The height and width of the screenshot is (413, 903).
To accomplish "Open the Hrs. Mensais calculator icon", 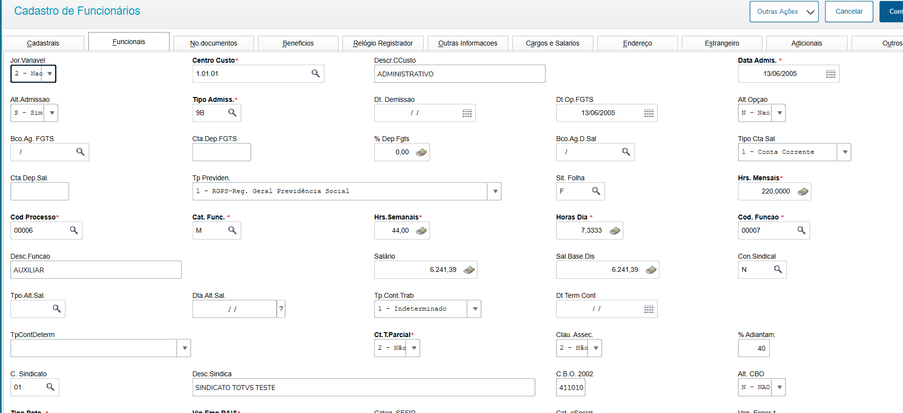I will coord(803,192).
